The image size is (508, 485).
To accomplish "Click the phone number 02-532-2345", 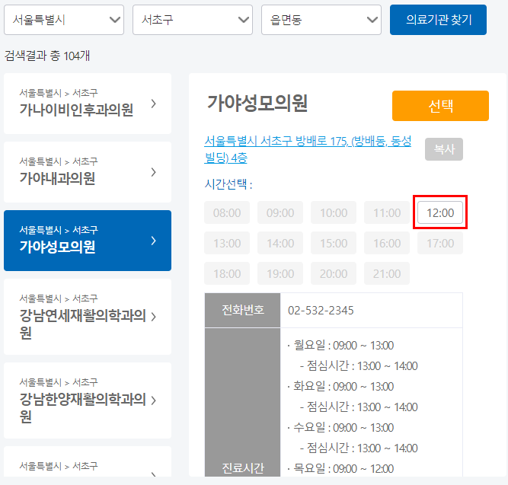I will pyautogui.click(x=321, y=311).
